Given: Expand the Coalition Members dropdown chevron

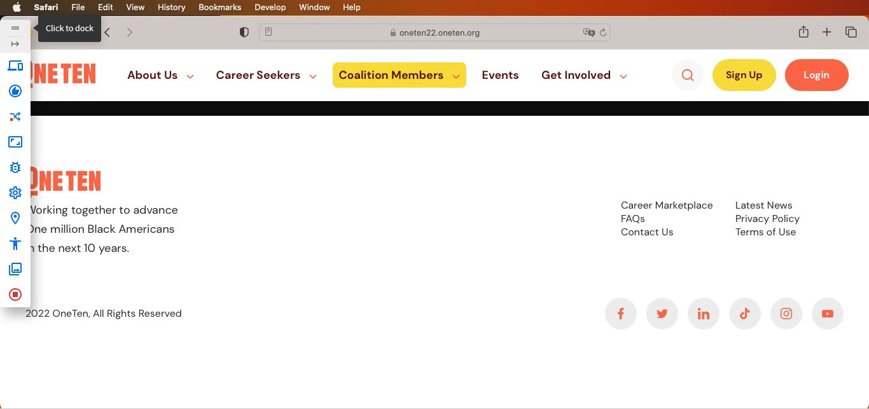Looking at the screenshot, I should point(456,76).
